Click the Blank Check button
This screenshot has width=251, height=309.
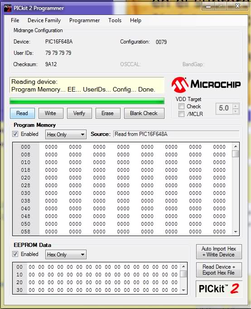pos(144,113)
